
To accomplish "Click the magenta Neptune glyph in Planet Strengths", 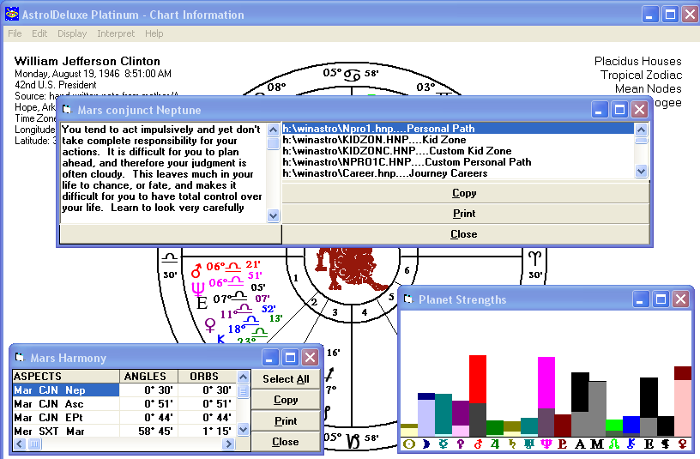I will (x=546, y=444).
